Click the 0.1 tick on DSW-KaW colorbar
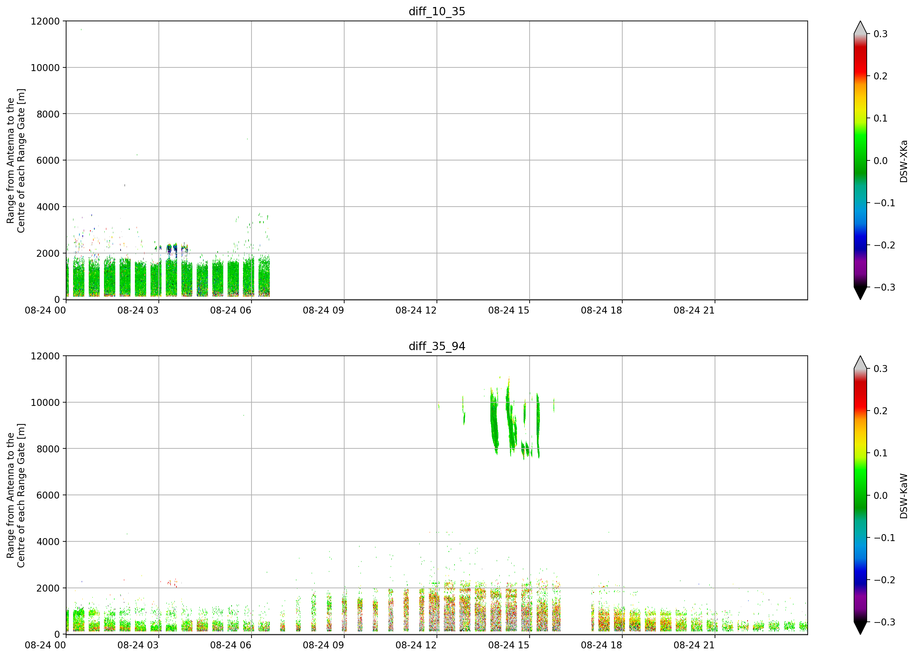Screen dimensions: 915x657 (881, 453)
